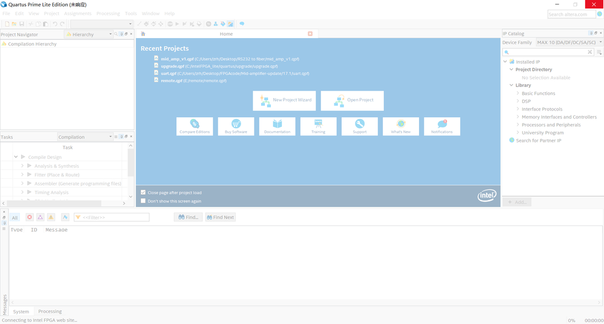
Task: Open recent project mid_amp_v1.qpf
Action: (230, 59)
